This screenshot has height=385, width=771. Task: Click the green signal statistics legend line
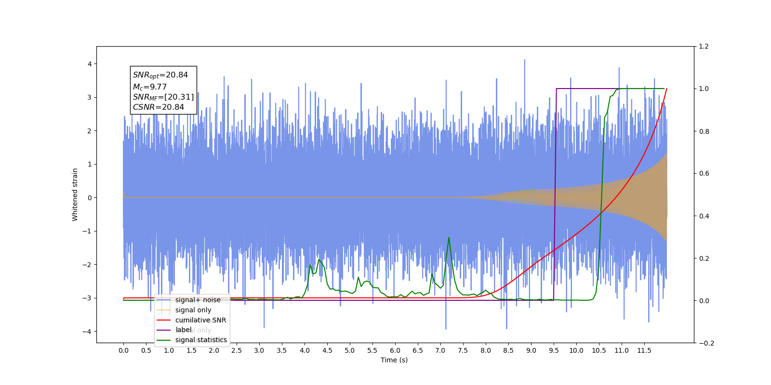(x=164, y=340)
